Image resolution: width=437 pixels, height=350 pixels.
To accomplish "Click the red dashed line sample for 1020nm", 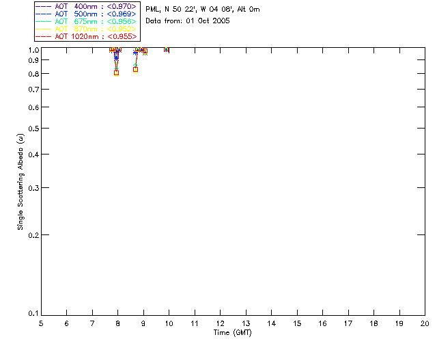I will pos(44,36).
